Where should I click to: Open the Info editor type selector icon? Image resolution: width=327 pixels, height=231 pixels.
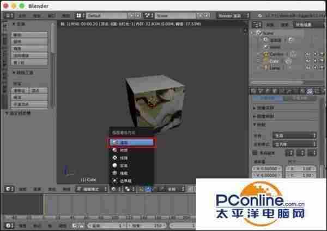tap(9, 16)
